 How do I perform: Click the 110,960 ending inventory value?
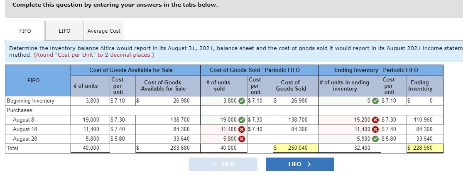[x=424, y=120]
